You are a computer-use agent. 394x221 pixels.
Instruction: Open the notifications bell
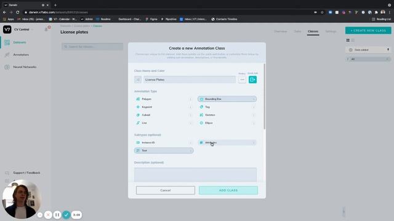point(47,29)
